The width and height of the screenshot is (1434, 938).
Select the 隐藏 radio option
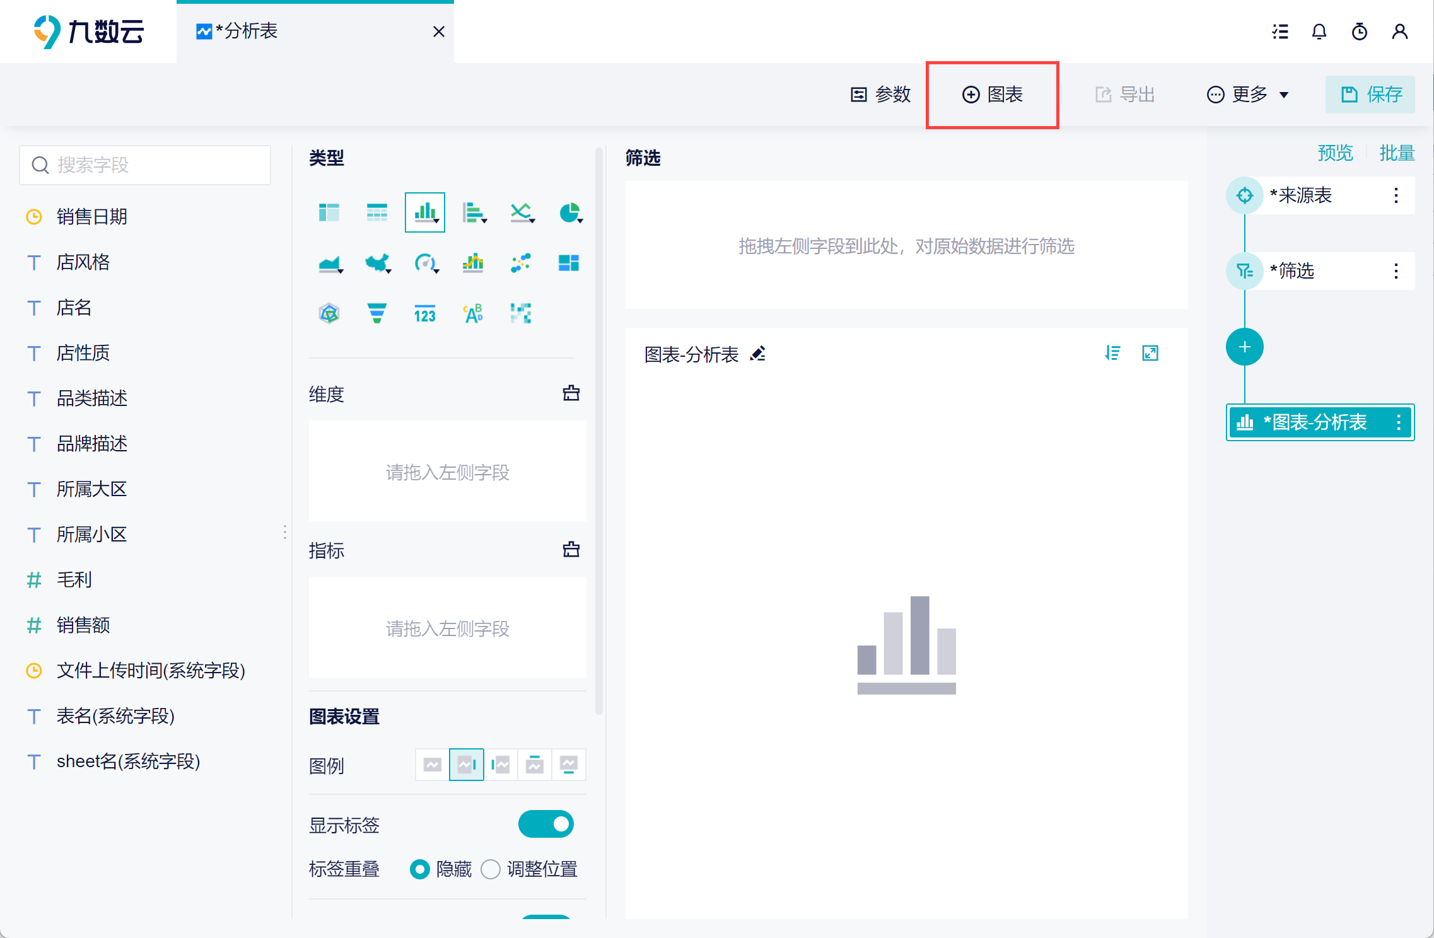[419, 869]
